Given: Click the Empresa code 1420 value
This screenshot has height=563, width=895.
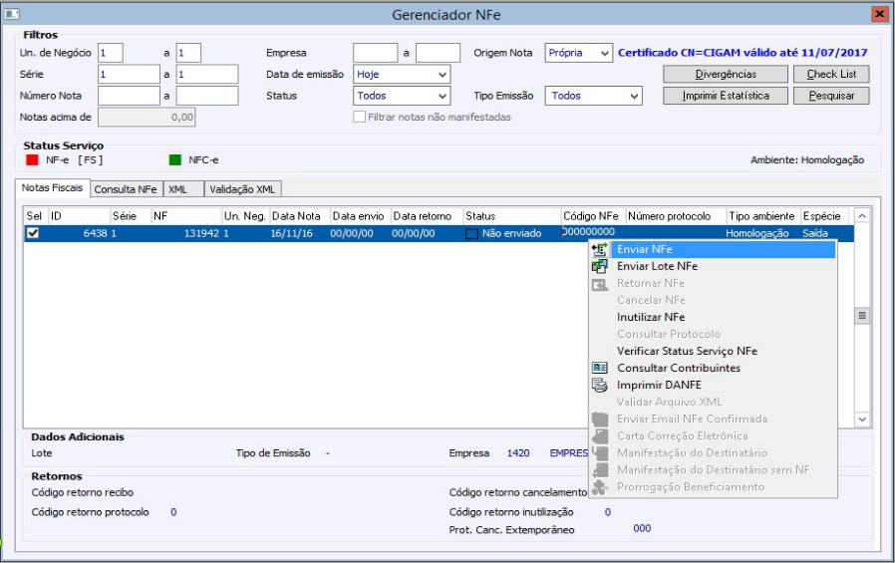Looking at the screenshot, I should point(518,453).
